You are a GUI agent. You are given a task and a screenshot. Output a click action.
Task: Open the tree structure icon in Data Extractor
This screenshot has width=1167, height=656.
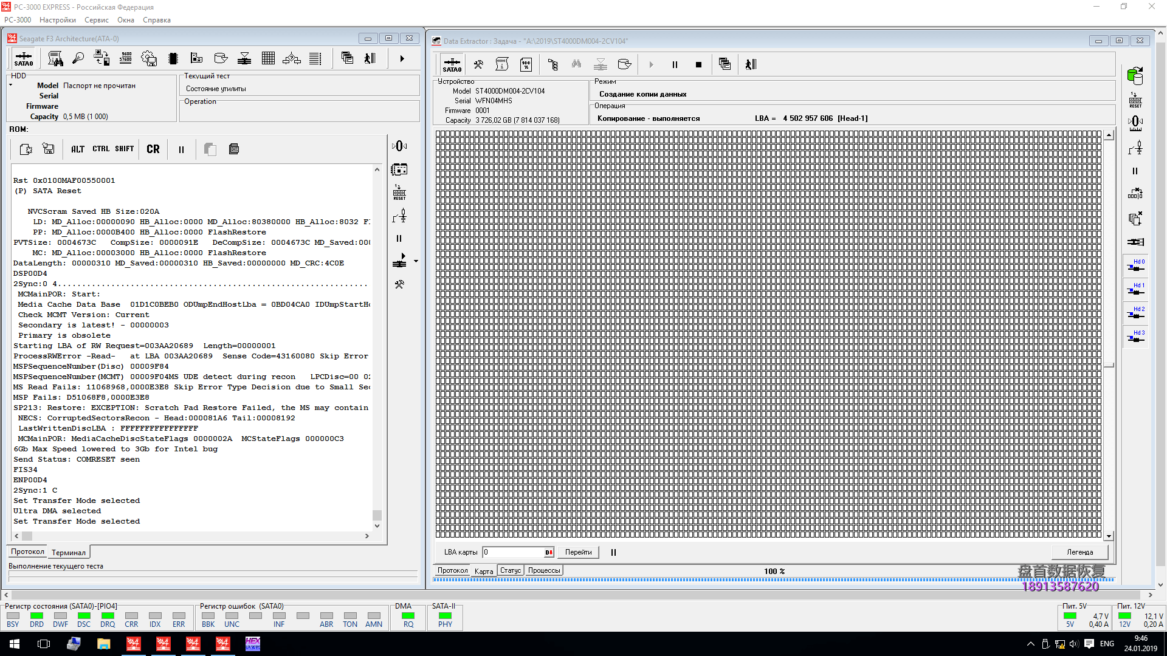pos(553,64)
